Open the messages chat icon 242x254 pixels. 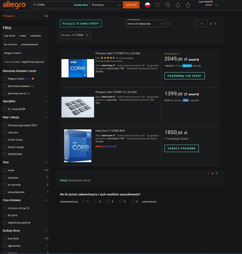[168, 5]
